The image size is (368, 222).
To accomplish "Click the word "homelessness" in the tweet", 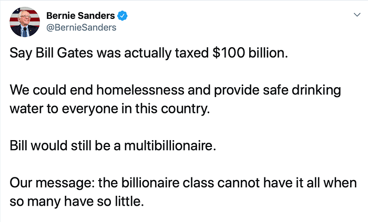I will click(x=140, y=90).
